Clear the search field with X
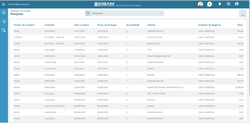 161,13
